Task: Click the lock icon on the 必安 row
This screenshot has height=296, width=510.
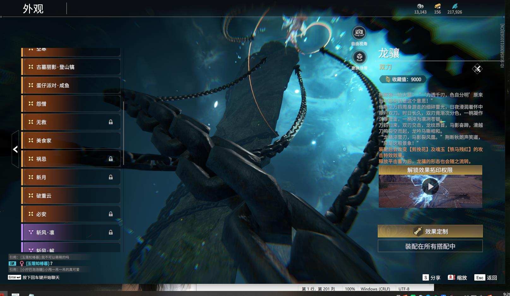Action: (111, 214)
